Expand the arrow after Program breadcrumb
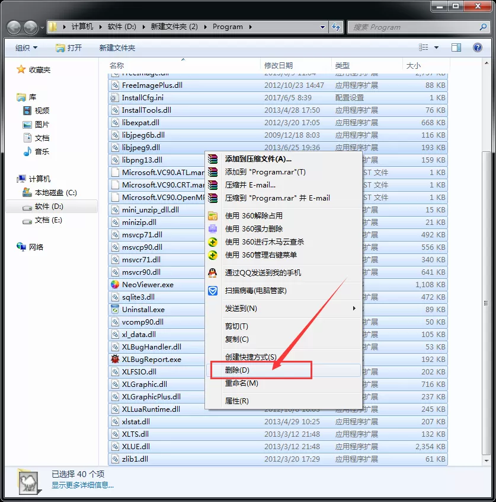This screenshot has width=496, height=502. (251, 27)
